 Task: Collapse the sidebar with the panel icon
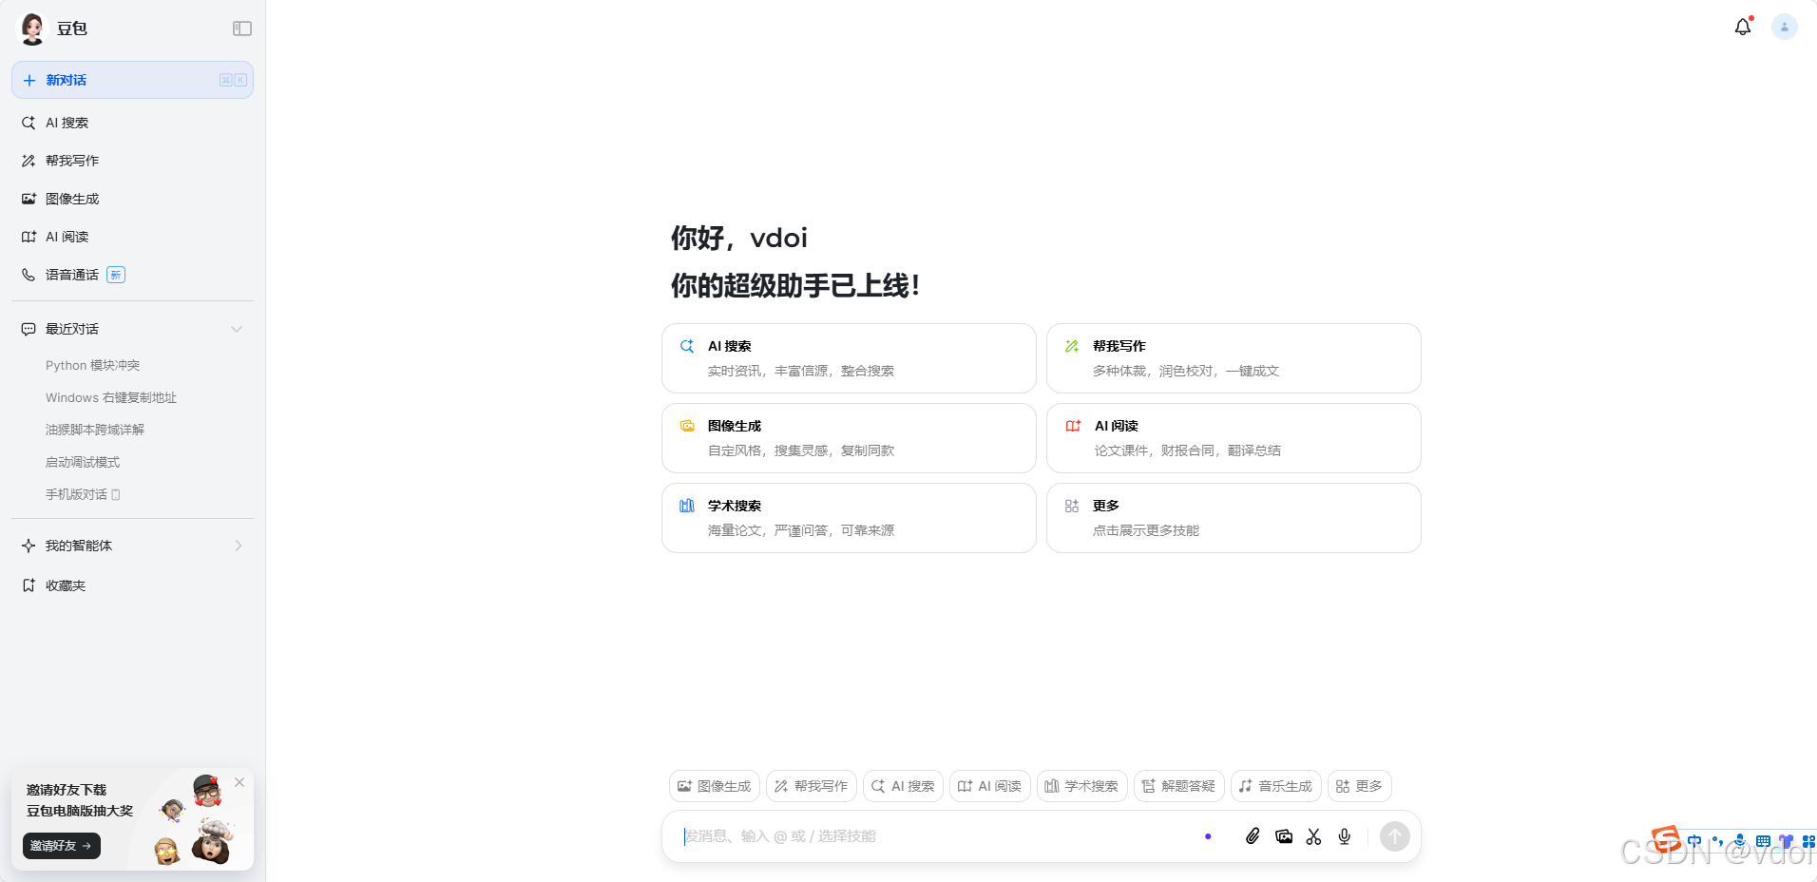242,29
